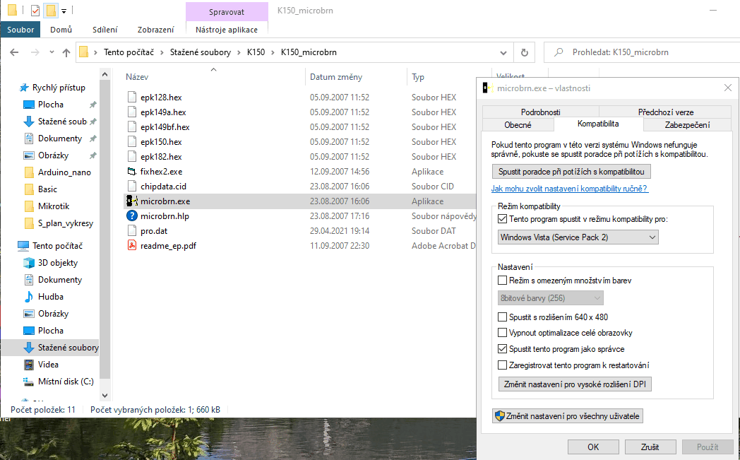Click the Up directory arrow icon
The width and height of the screenshot is (740, 460).
coord(66,52)
